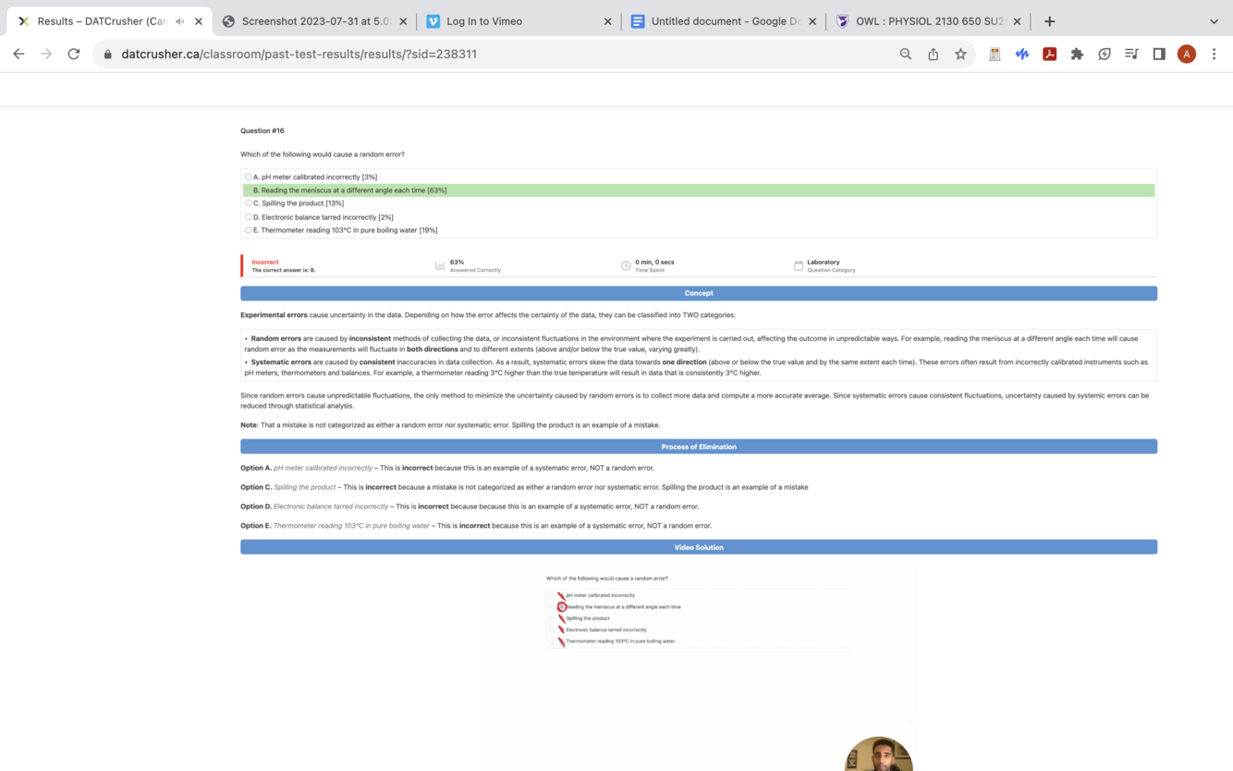The image size is (1233, 771).
Task: Click the Laboratory Question Category text
Action: [x=831, y=266]
